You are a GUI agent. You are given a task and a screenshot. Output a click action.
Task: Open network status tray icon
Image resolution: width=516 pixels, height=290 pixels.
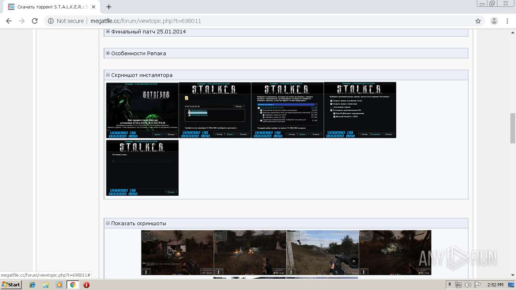459,285
